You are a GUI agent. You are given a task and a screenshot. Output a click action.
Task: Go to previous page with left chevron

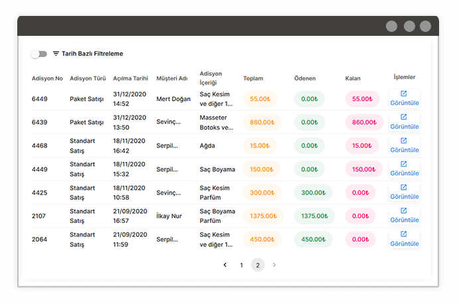coord(225,265)
